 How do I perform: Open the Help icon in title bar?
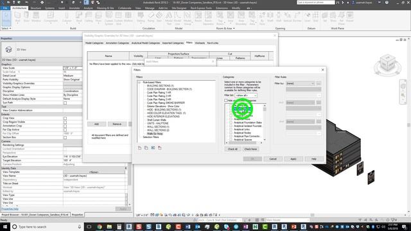coord(387,3)
